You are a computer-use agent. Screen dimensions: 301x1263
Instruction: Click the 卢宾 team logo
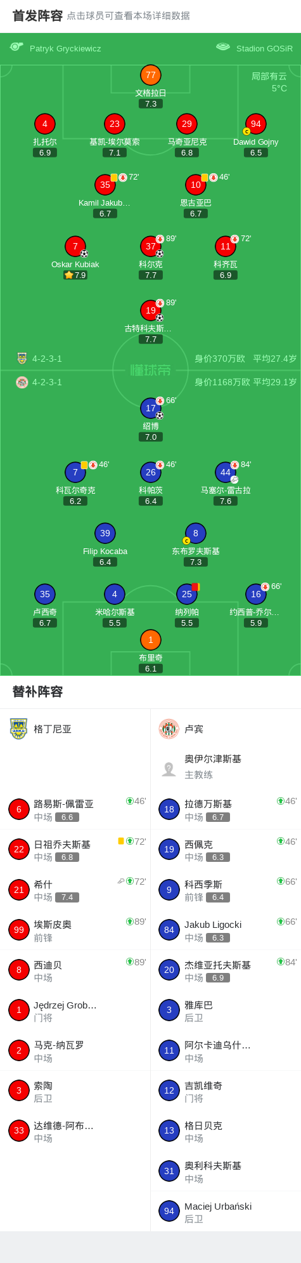169,729
